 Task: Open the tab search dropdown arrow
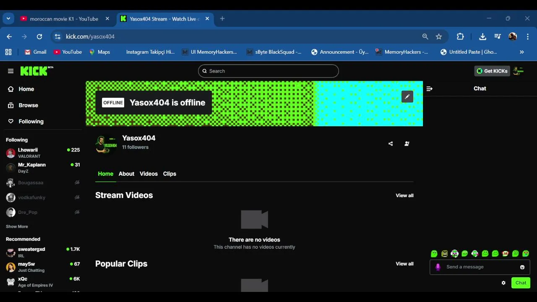click(8, 18)
